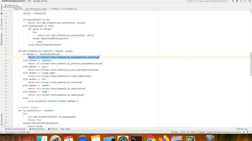Click the find_elements_by_class_name line
252x141 pixels.
59,76
